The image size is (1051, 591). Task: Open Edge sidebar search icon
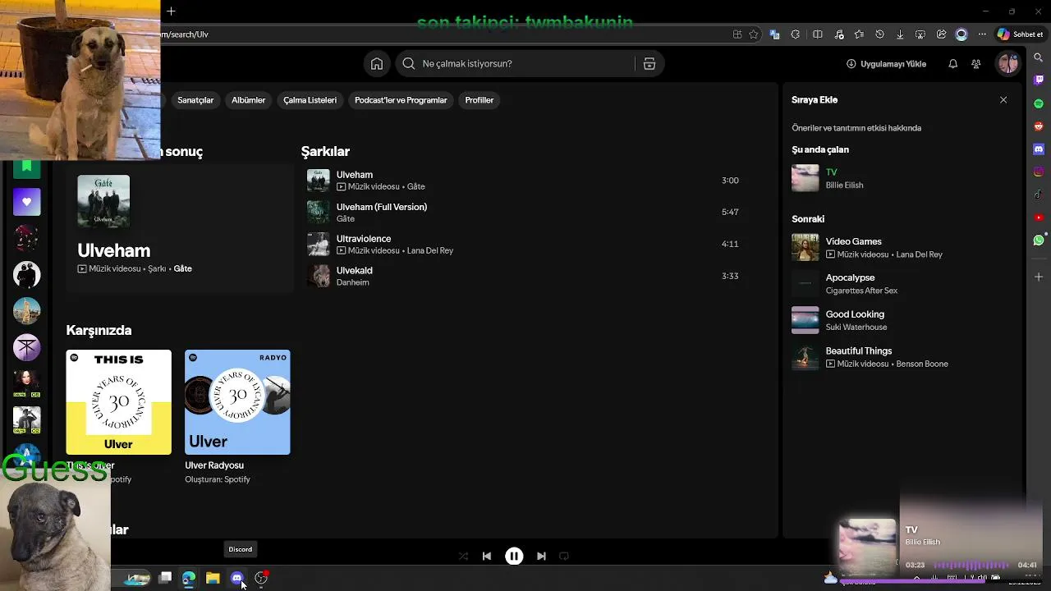coord(1039,57)
